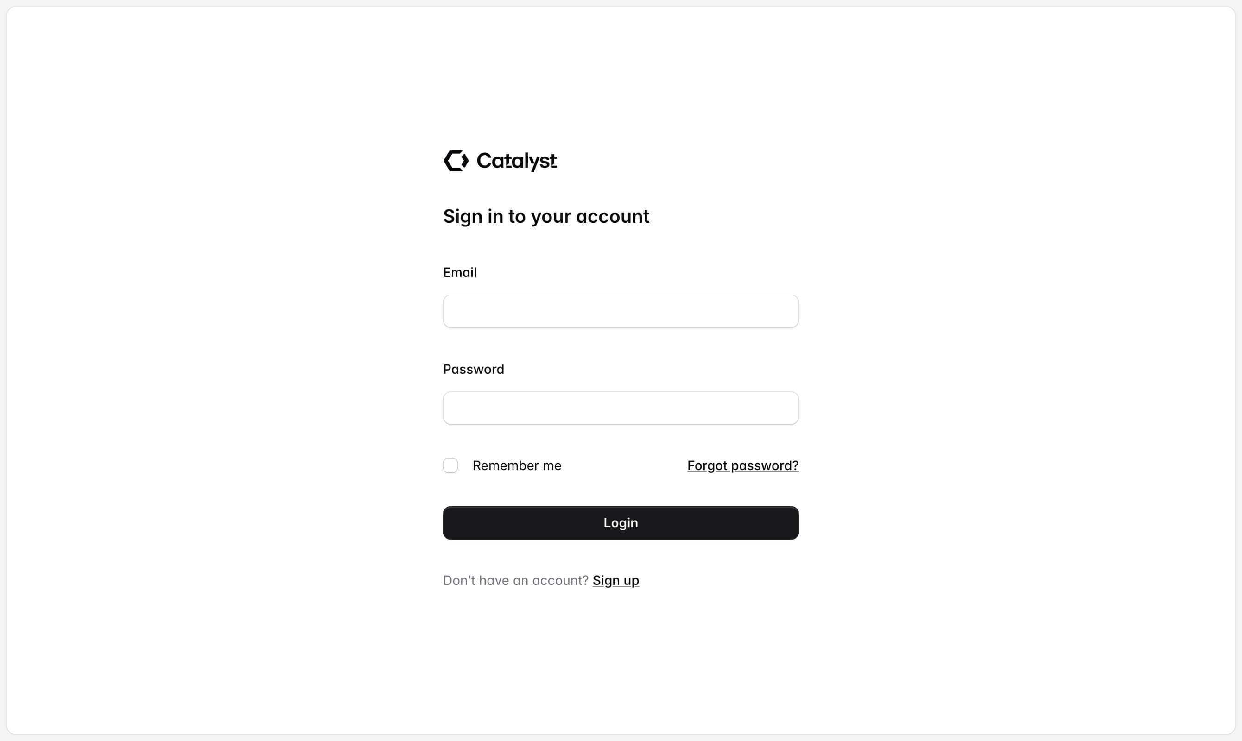The height and width of the screenshot is (741, 1242).
Task: Focus the Password input field
Action: coord(621,408)
